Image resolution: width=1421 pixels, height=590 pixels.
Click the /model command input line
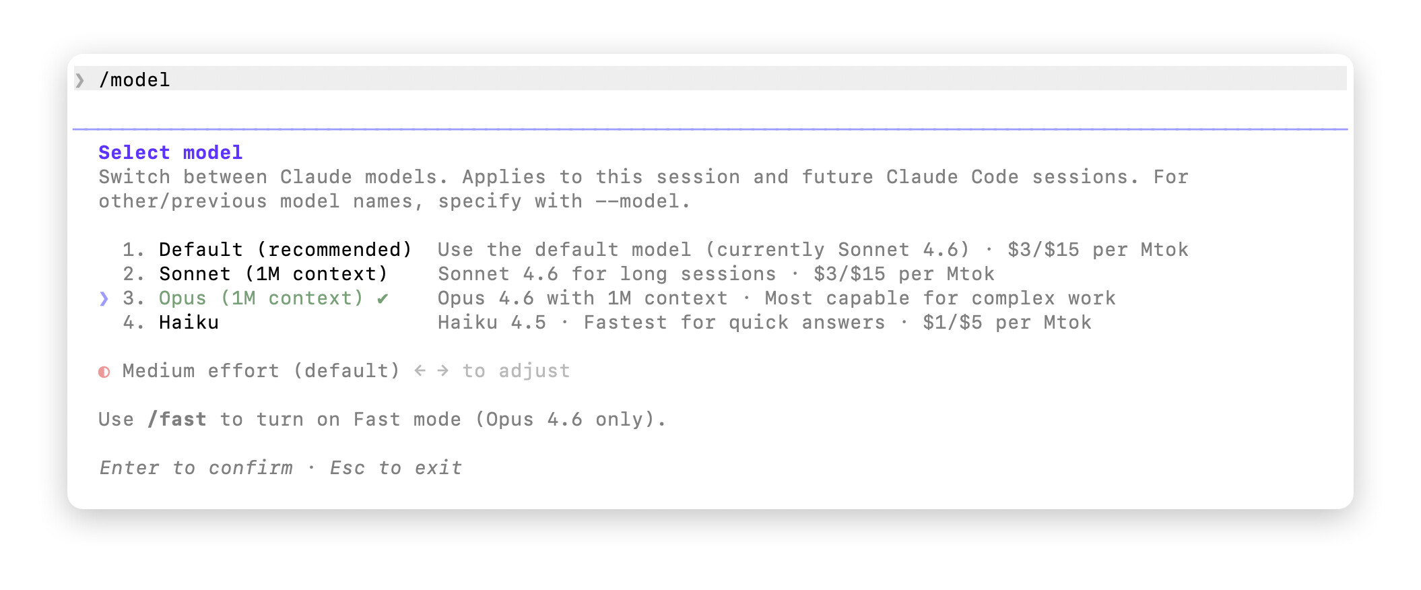(x=710, y=79)
